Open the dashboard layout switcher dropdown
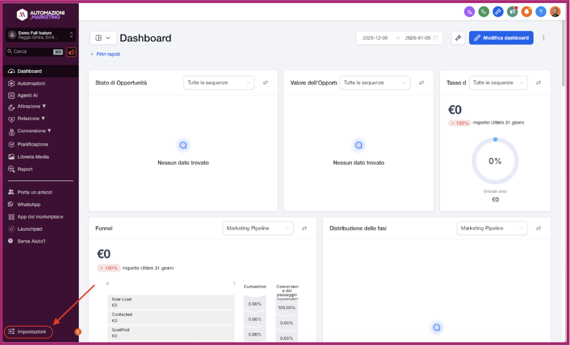570x346 pixels. click(x=103, y=38)
